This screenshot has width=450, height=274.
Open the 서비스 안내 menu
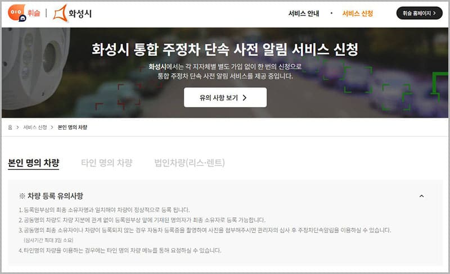click(x=303, y=13)
